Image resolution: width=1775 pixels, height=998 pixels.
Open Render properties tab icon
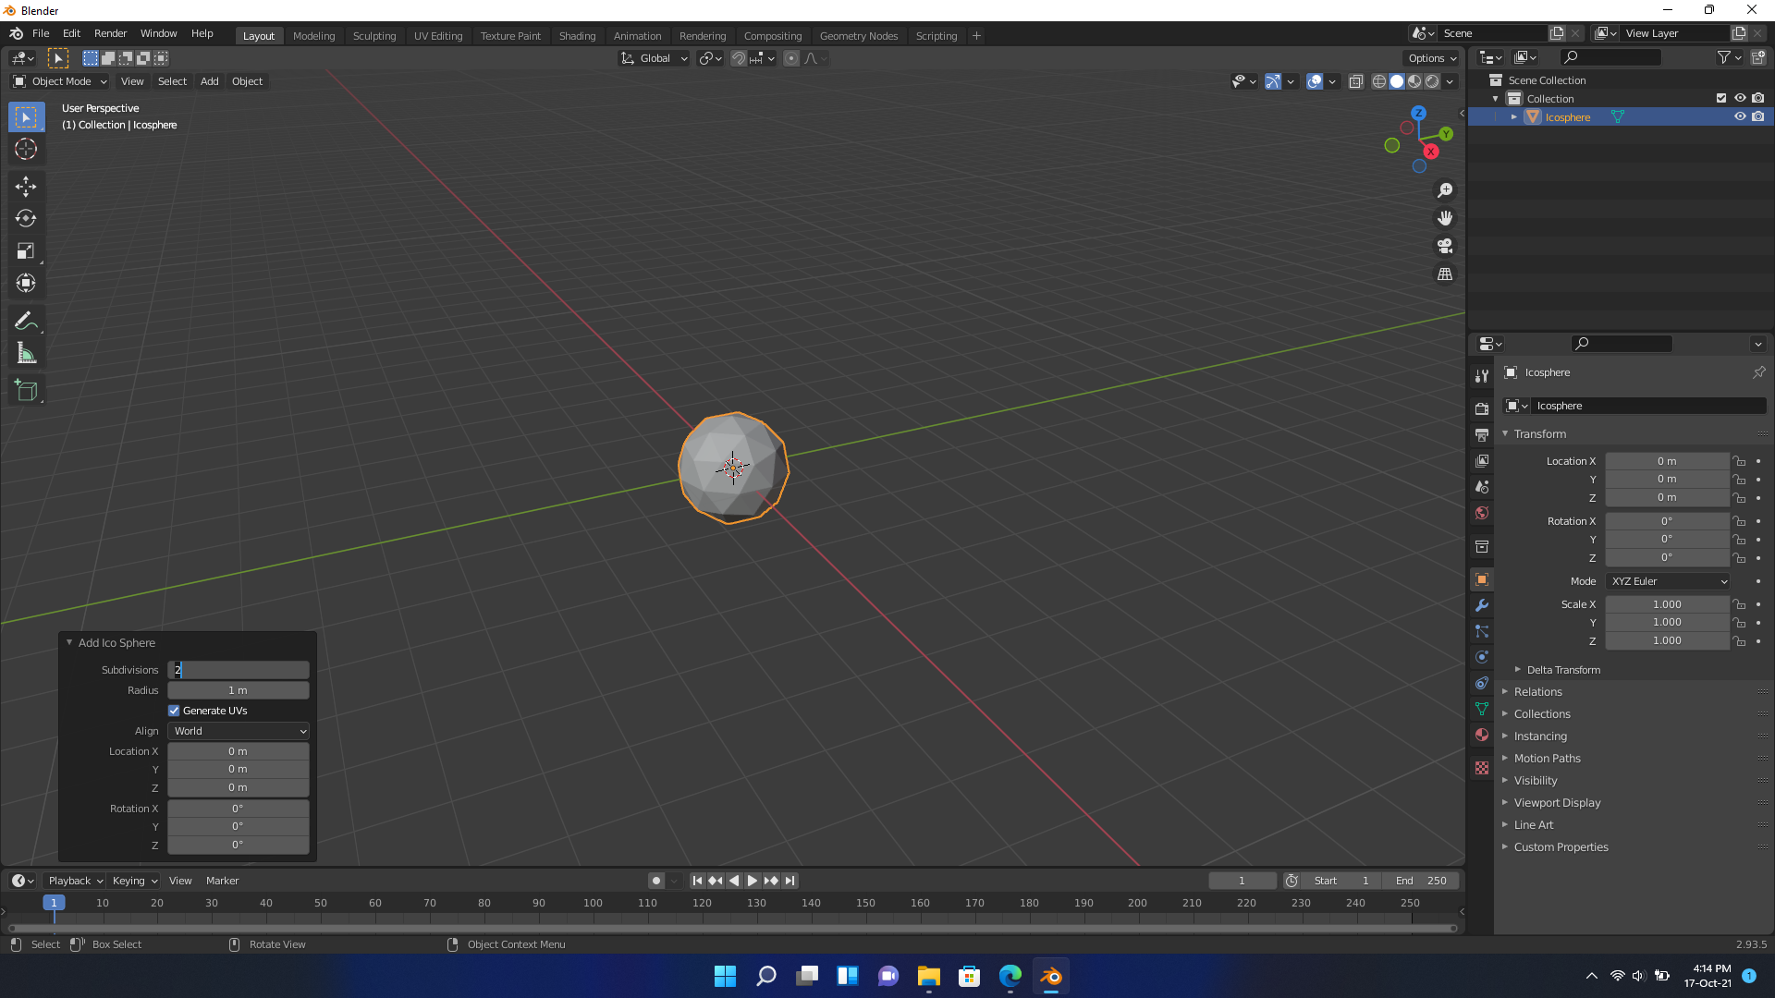[x=1482, y=408]
